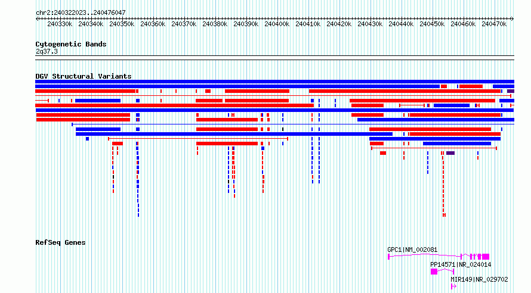
Task: Open the DGV Structural Variants track title
Action: pyautogui.click(x=84, y=76)
